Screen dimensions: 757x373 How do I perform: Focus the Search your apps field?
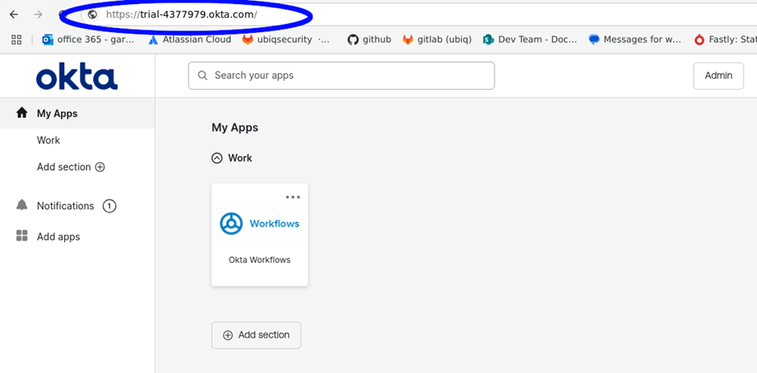[341, 76]
